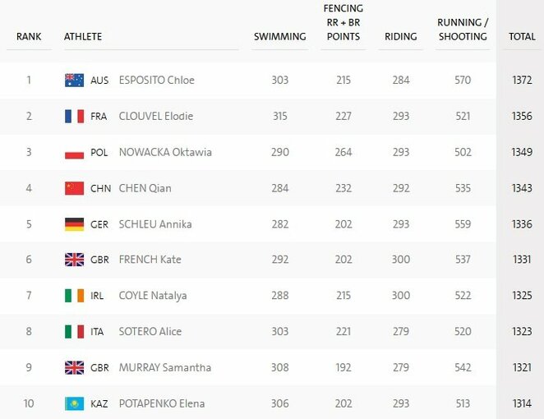The image size is (544, 419).
Task: Open athlete POTAPENKO Elena's name
Action: pyautogui.click(x=162, y=403)
